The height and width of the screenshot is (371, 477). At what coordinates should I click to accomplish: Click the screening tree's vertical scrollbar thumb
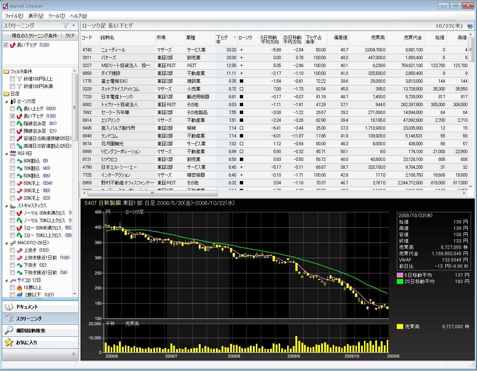coord(75,108)
